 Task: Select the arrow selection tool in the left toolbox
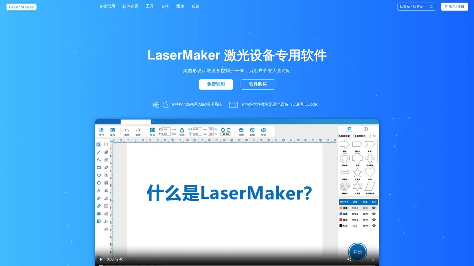(x=99, y=144)
